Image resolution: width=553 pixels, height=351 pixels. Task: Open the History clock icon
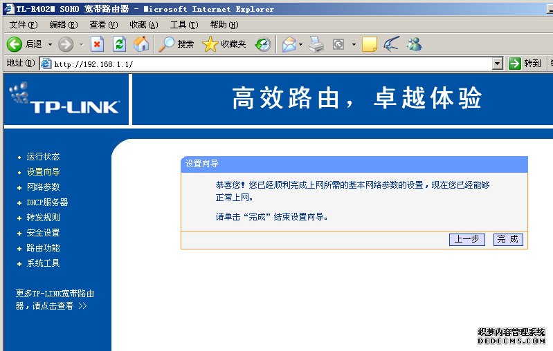(263, 44)
